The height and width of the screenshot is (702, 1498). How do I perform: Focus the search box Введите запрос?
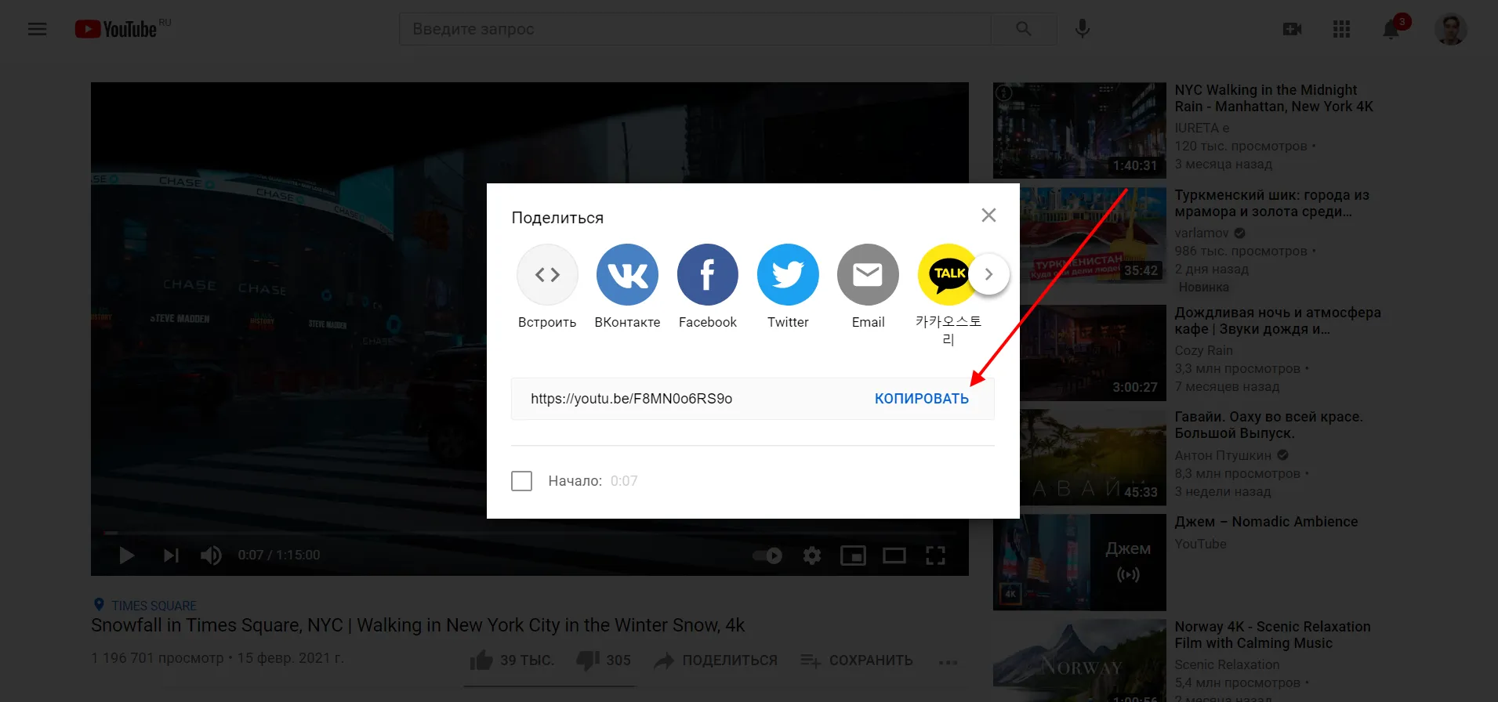[x=695, y=29]
